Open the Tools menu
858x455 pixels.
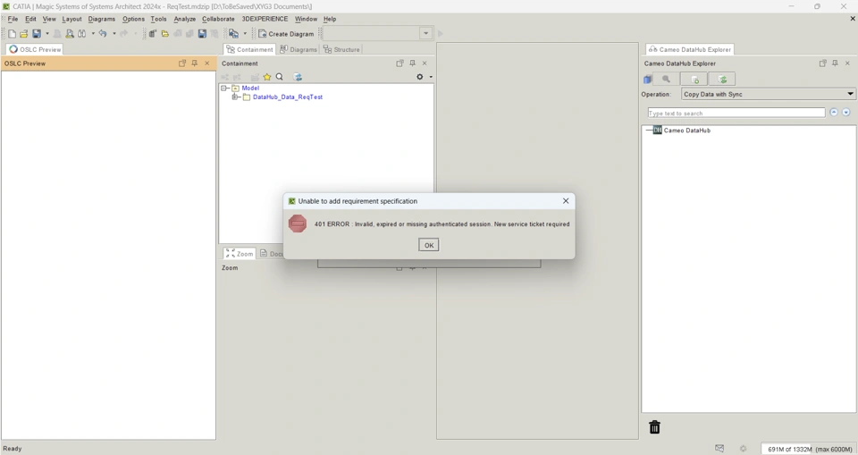coord(159,19)
